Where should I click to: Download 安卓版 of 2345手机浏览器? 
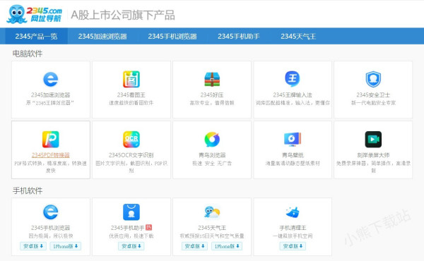[x=33, y=246]
